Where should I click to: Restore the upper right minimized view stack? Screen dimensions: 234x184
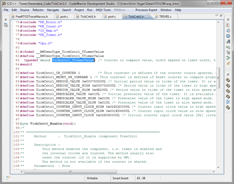tap(228, 20)
